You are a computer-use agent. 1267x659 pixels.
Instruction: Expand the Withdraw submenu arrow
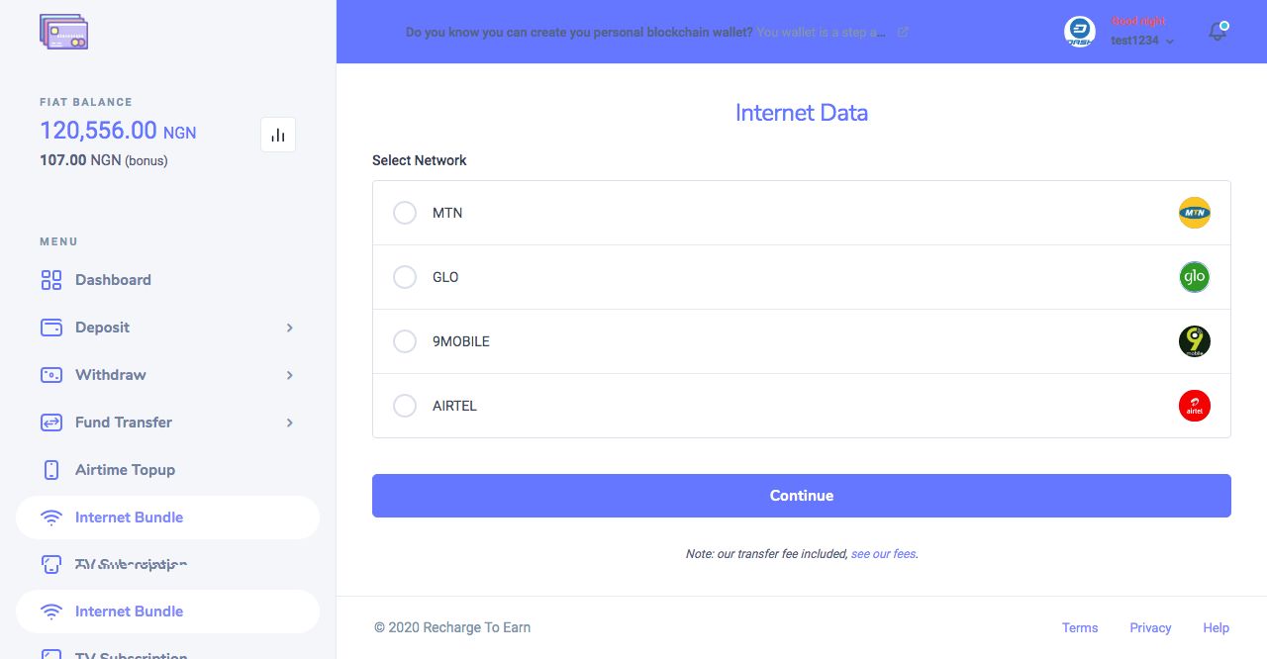click(289, 375)
